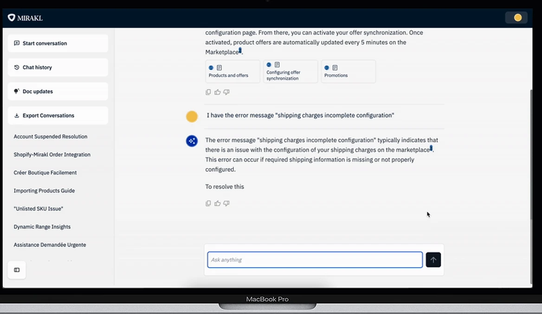This screenshot has width=542, height=314.
Task: Click citation marker after 'Marketplace'
Action: point(240,51)
